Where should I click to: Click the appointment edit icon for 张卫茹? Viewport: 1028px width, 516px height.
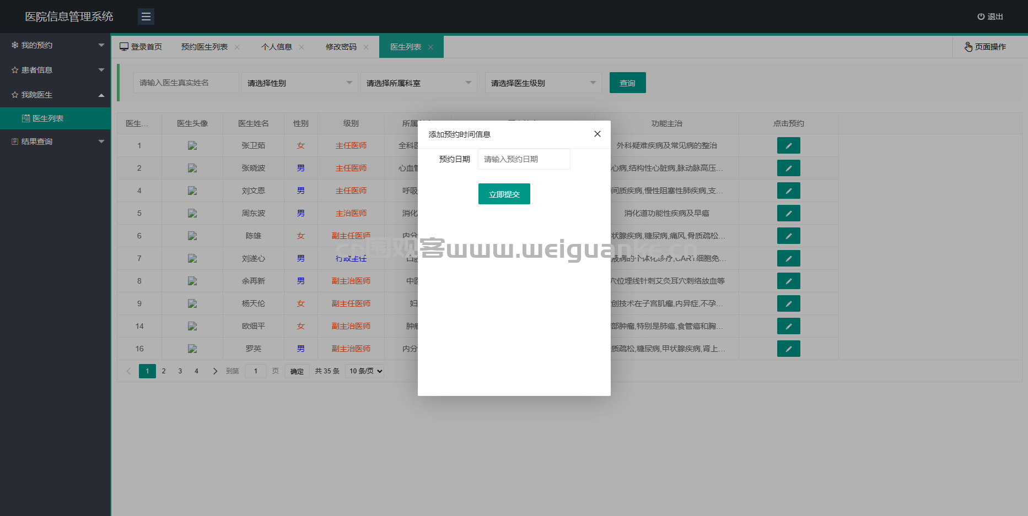789,145
